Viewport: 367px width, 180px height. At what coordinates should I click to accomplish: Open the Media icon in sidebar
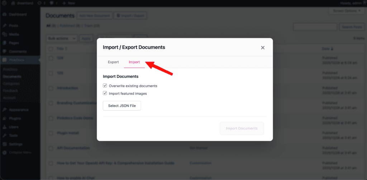pyautogui.click(x=4, y=34)
